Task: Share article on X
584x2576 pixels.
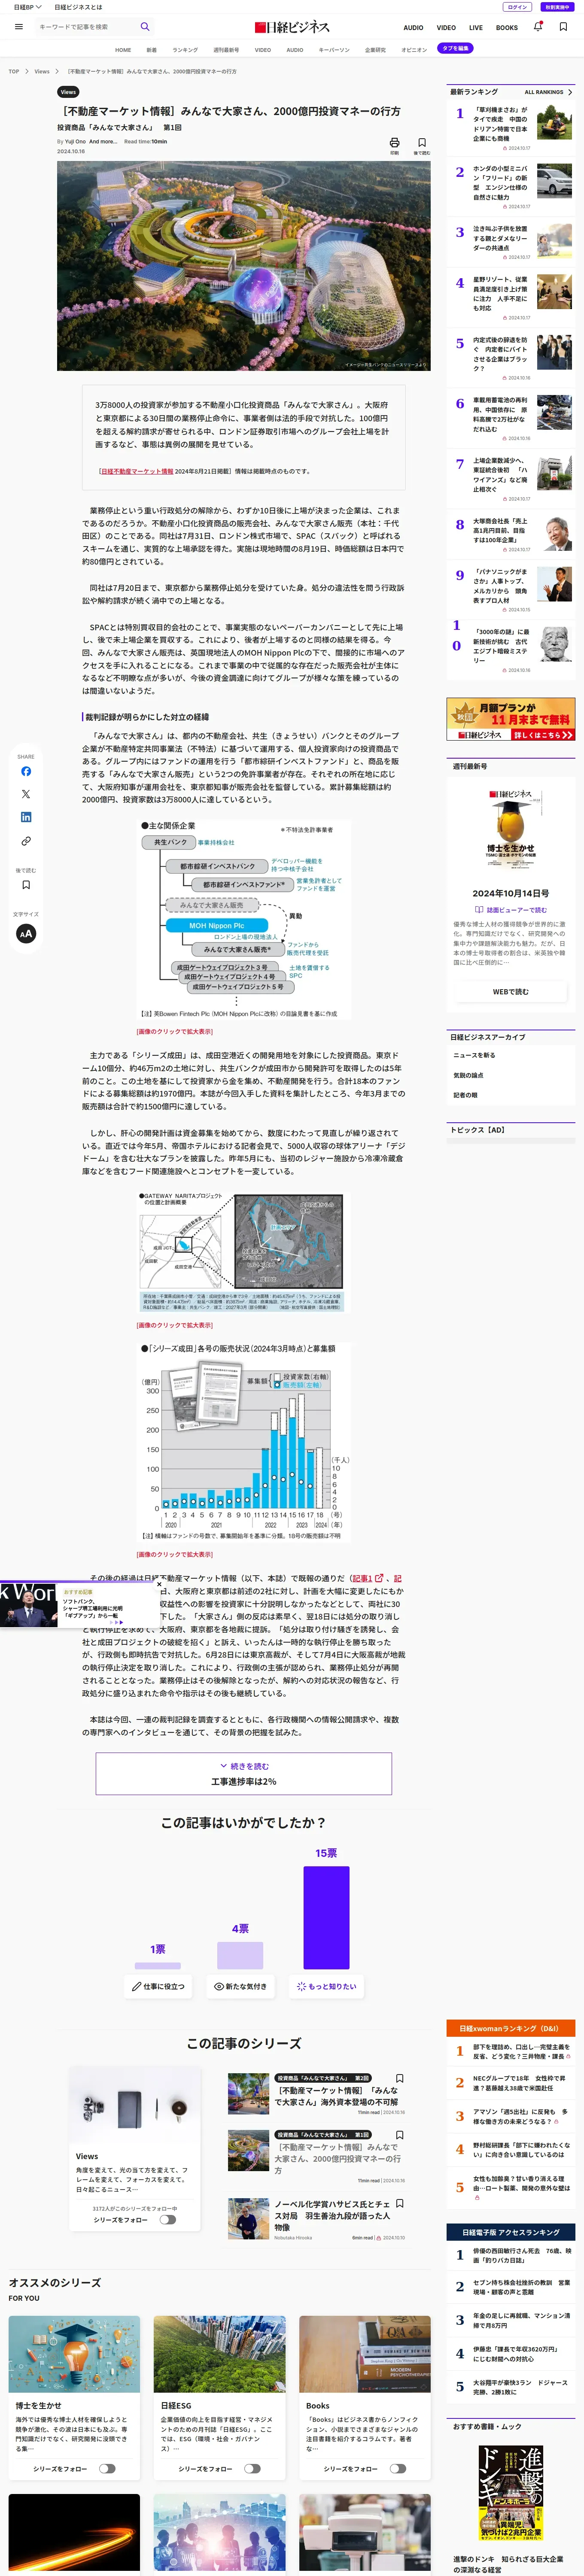Action: (x=26, y=794)
